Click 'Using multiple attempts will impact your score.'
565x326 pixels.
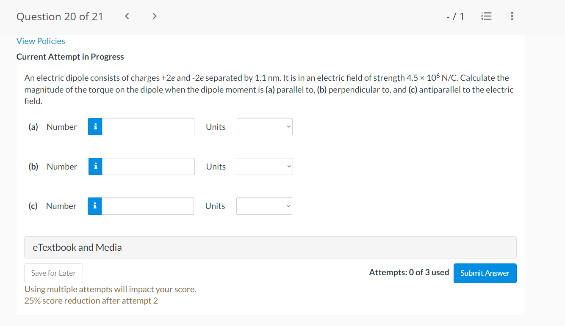(x=110, y=290)
